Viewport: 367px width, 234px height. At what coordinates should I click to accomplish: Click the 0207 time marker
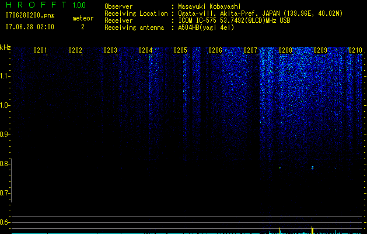click(x=250, y=50)
